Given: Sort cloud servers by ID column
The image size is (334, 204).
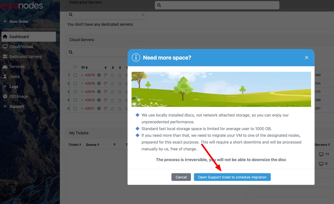Looking at the screenshot, I should point(84,67).
